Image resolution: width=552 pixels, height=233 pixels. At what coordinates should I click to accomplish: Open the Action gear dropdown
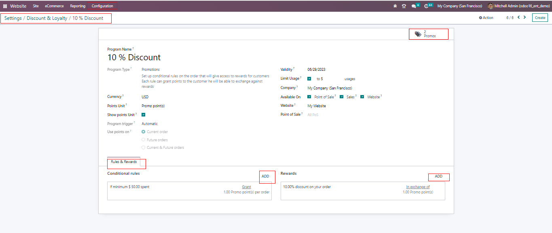click(x=486, y=18)
